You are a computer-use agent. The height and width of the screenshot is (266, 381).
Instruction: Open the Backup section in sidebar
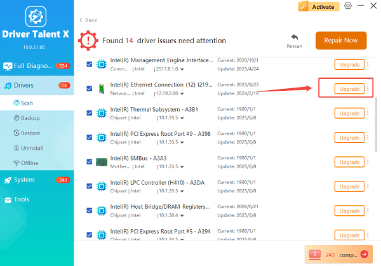pyautogui.click(x=30, y=118)
